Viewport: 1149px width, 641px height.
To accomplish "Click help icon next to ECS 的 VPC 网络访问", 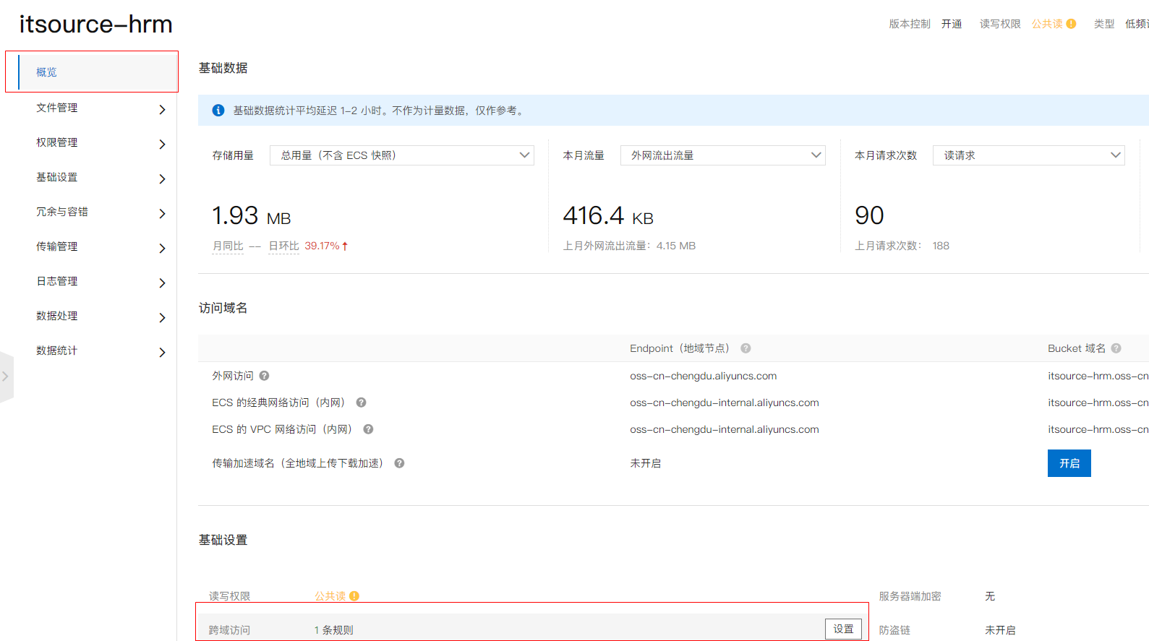I will click(368, 429).
